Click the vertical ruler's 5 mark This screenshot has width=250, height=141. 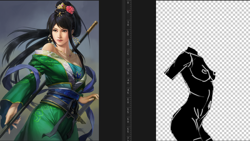coord(128,12)
